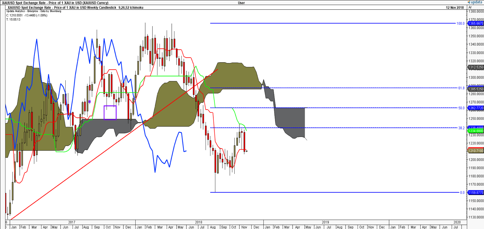Click the 50.0 Fibonacci level label
The width and height of the screenshot is (484, 229).
click(x=461, y=108)
